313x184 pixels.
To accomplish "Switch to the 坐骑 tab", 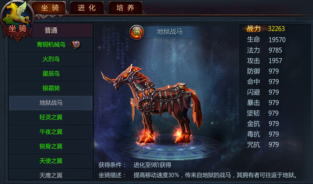I will click(x=50, y=8).
